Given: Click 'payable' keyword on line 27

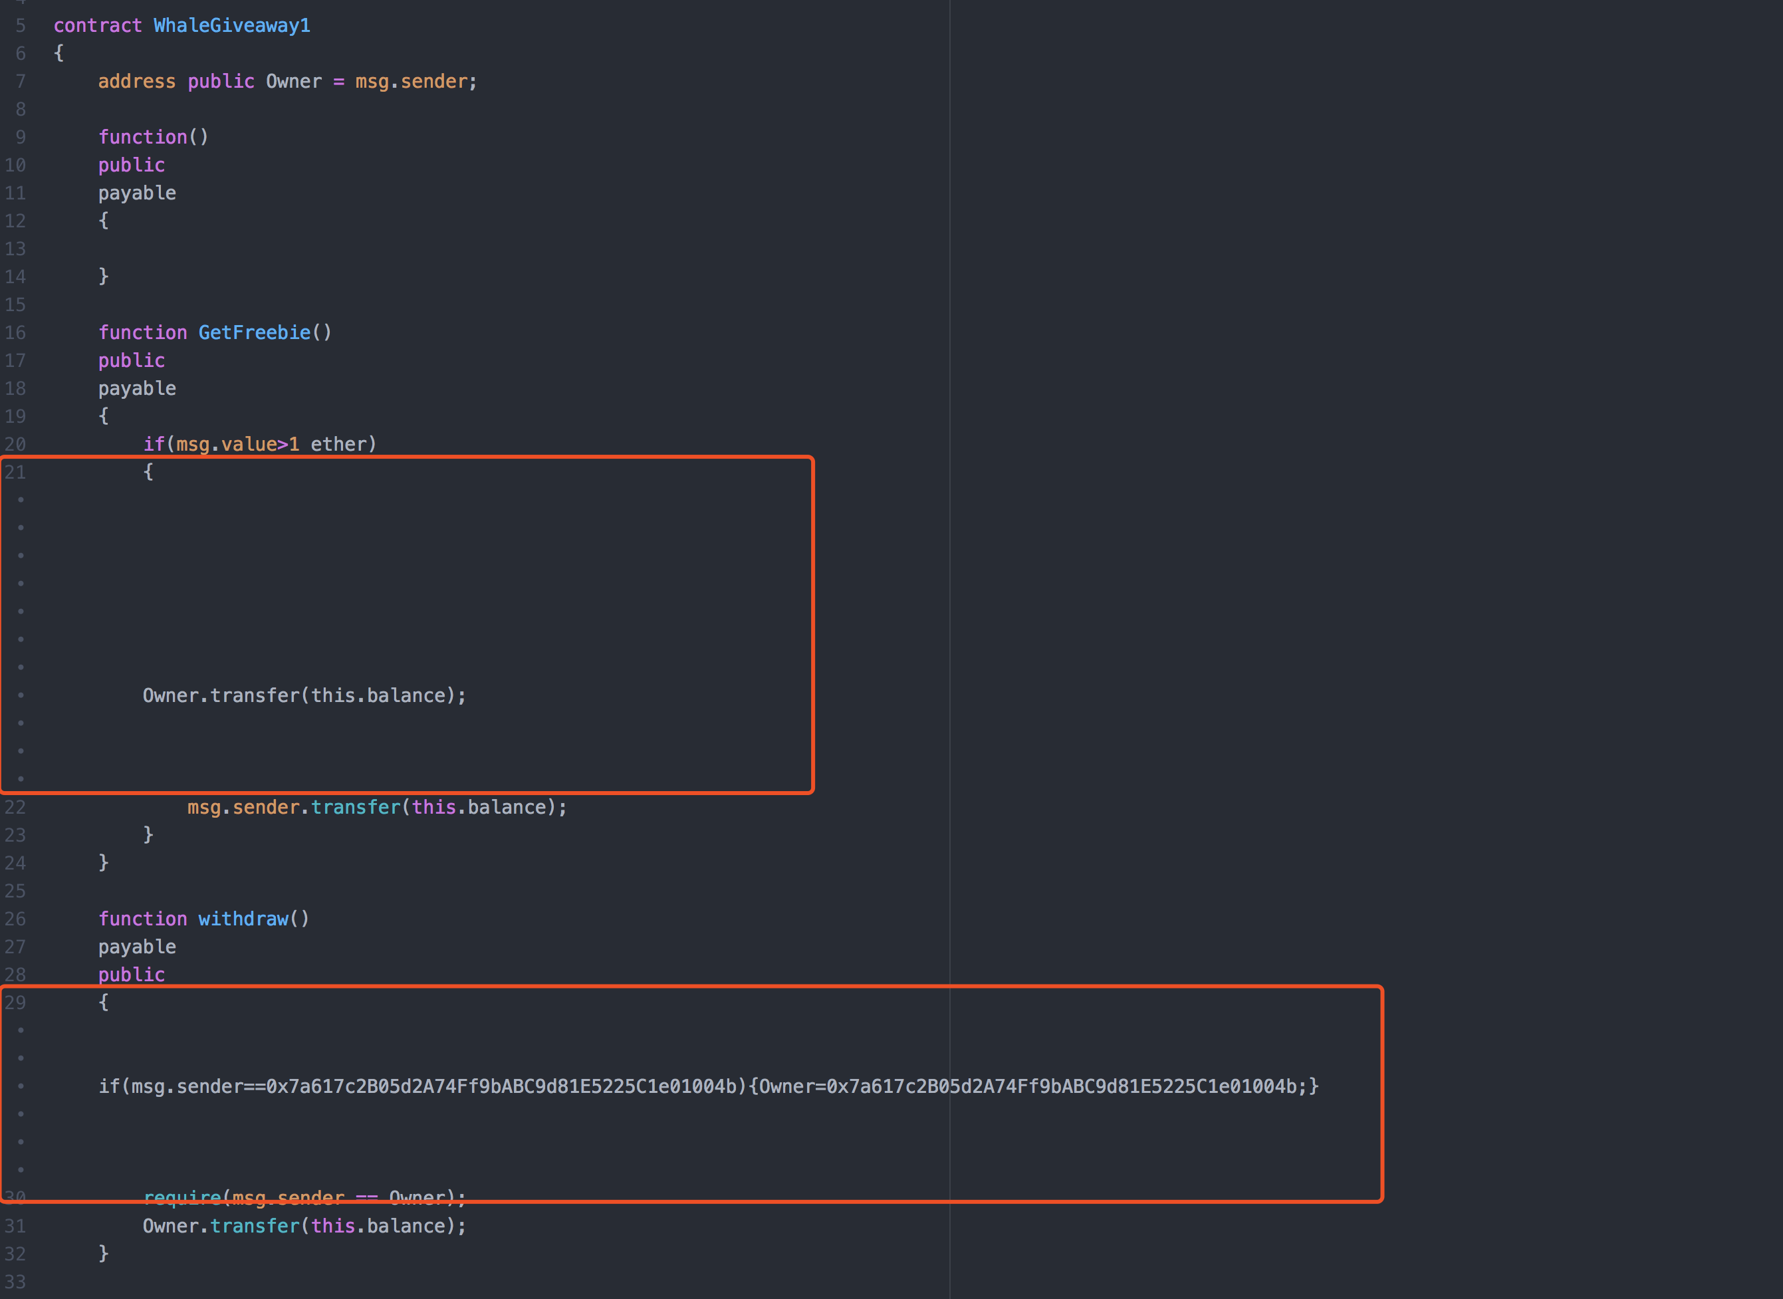Looking at the screenshot, I should coord(137,947).
